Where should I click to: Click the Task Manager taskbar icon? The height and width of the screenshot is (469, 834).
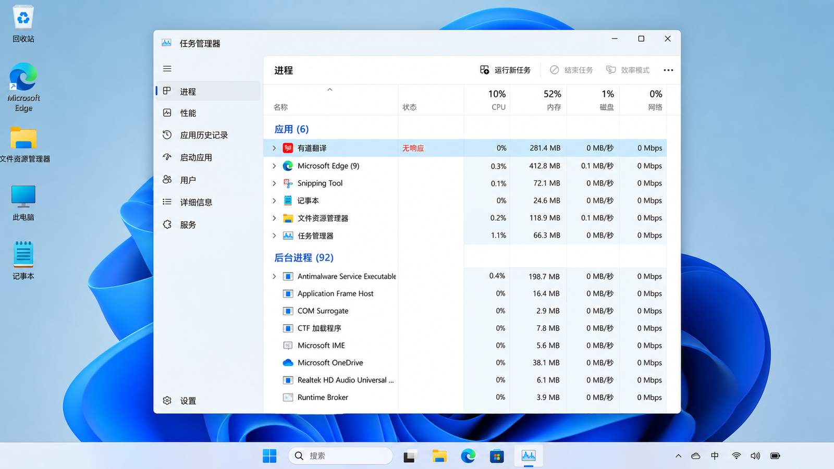click(x=529, y=456)
